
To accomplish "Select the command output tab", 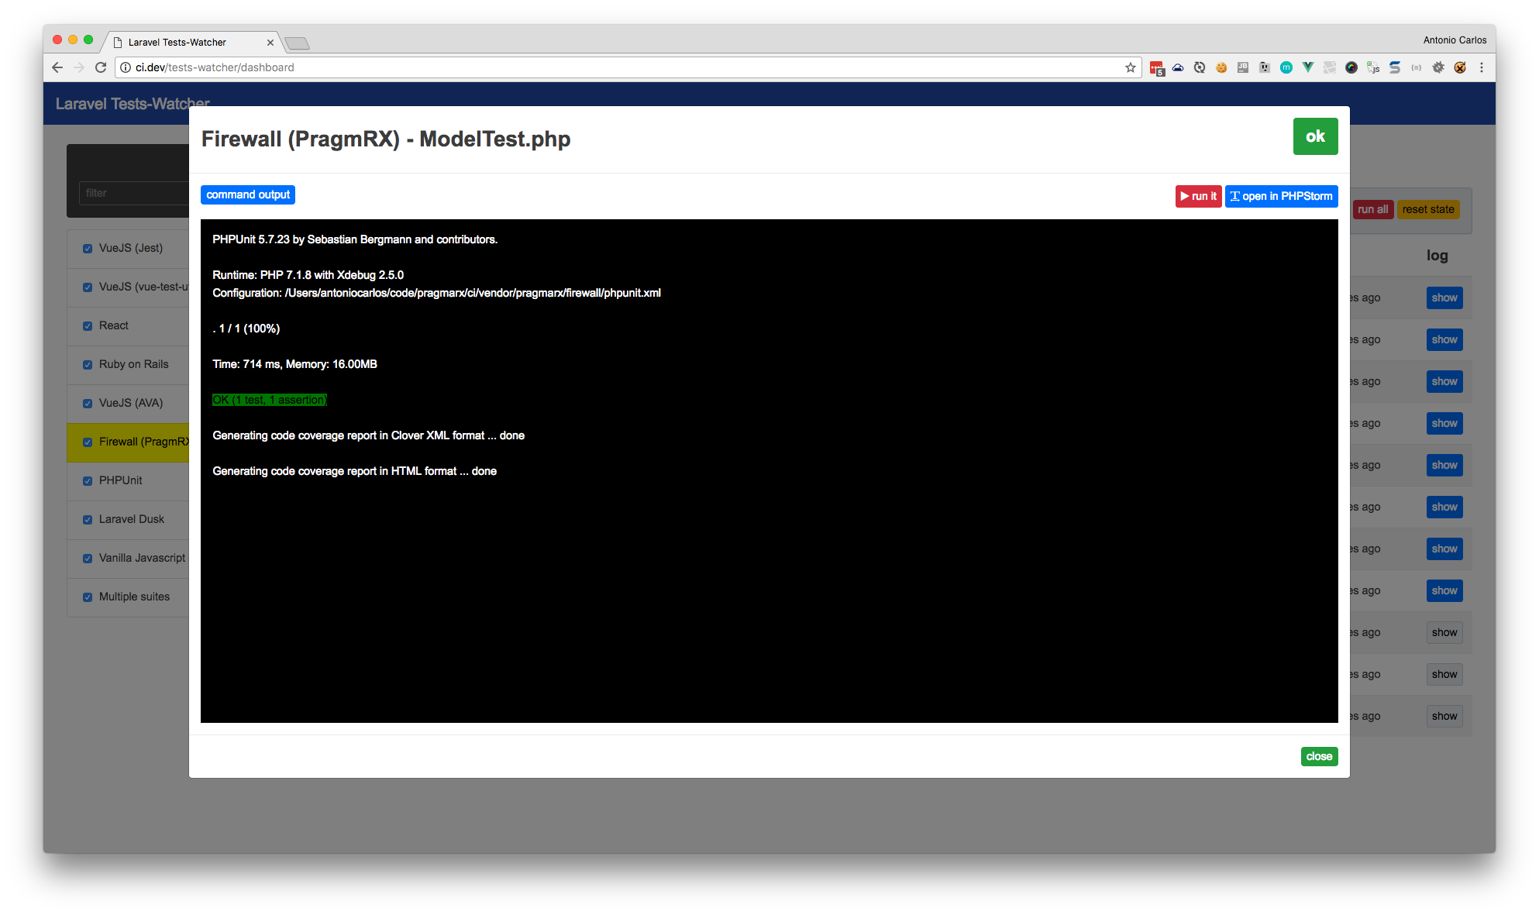I will pos(248,194).
